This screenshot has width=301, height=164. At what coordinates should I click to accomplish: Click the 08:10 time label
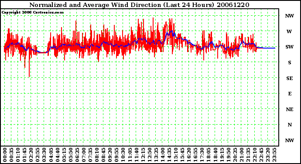click(96, 155)
